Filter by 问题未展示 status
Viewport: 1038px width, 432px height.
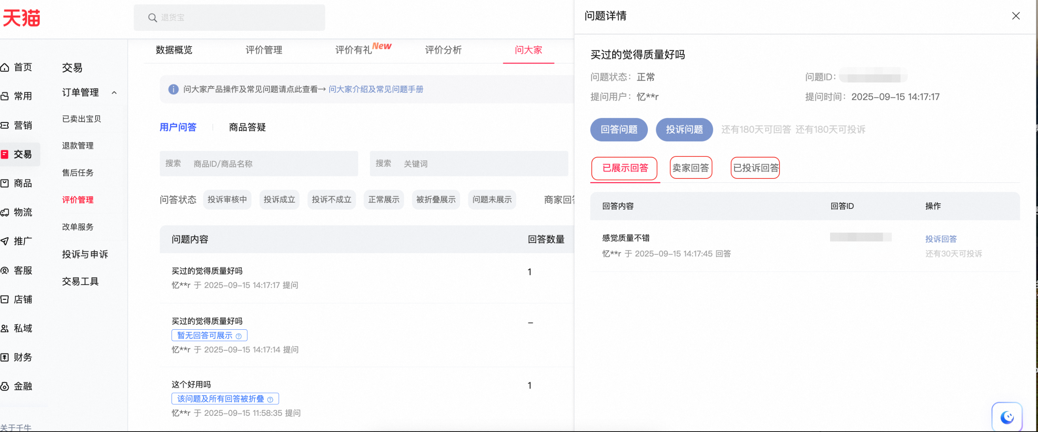492,200
